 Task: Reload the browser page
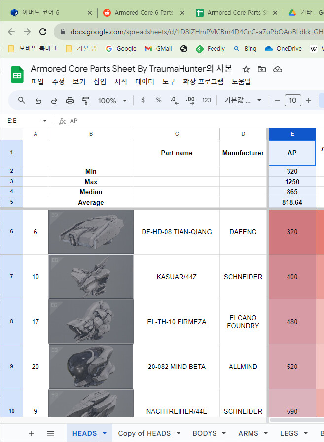(43, 32)
